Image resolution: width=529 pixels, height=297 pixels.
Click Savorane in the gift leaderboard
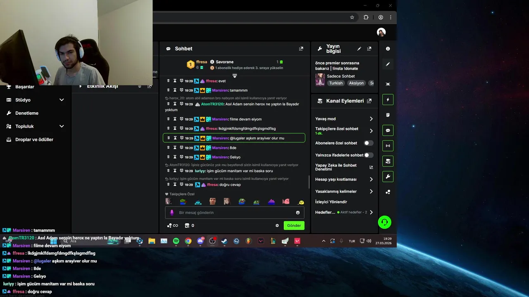224,62
